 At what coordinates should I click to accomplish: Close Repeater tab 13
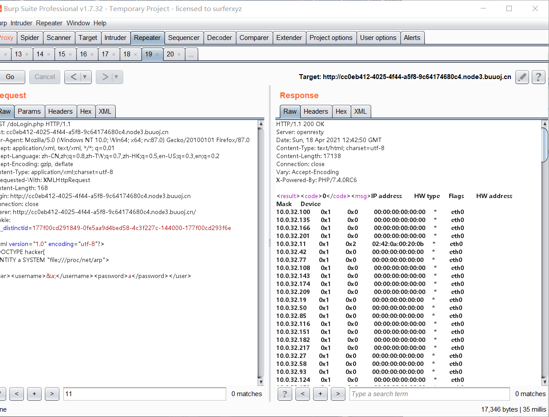click(x=27, y=54)
